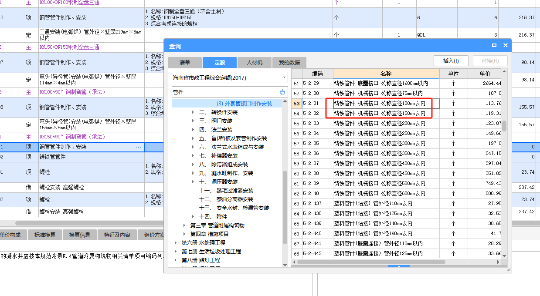Switch to the 人材机 tab
Image resolution: width=540 pixels, height=296 pixels.
[x=255, y=63]
